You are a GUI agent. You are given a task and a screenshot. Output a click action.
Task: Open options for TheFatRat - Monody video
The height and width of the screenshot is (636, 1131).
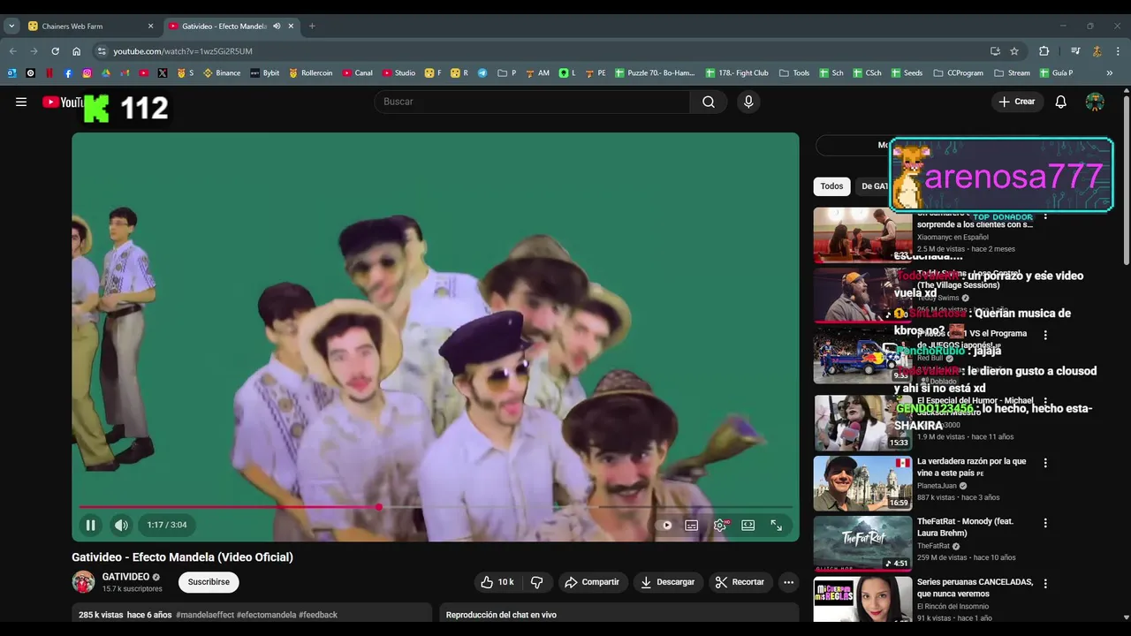[1045, 523]
